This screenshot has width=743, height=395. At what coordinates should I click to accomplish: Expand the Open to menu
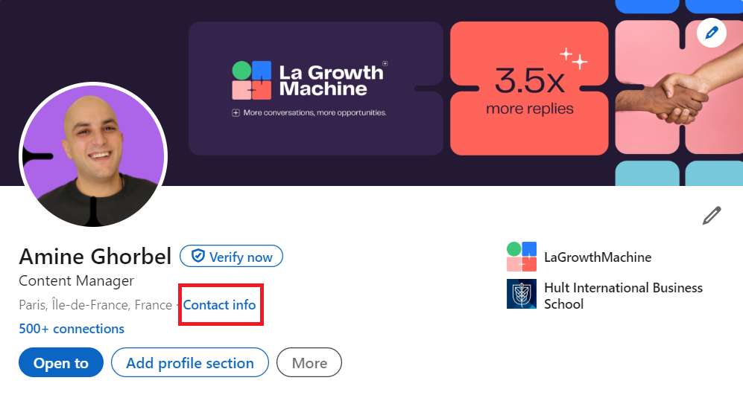(x=61, y=363)
